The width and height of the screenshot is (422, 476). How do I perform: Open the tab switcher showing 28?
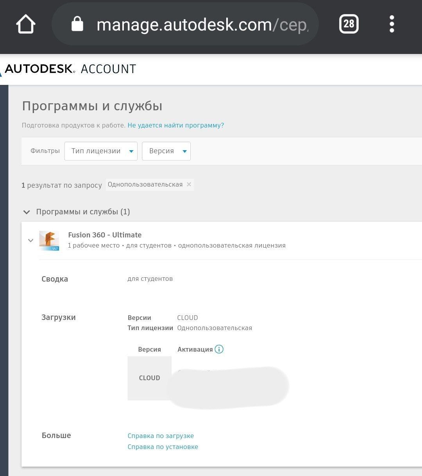click(x=349, y=24)
